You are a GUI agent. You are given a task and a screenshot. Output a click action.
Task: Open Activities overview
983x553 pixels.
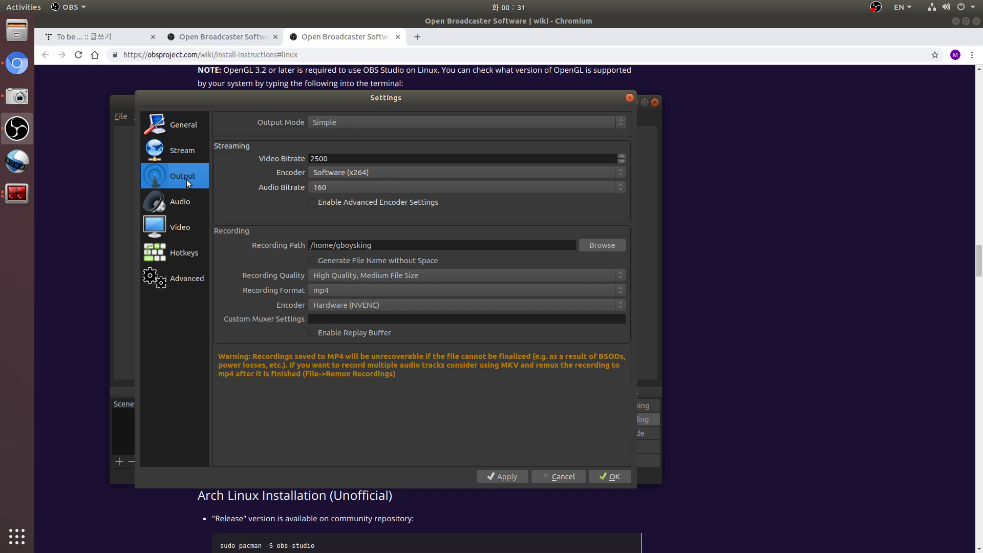24,7
